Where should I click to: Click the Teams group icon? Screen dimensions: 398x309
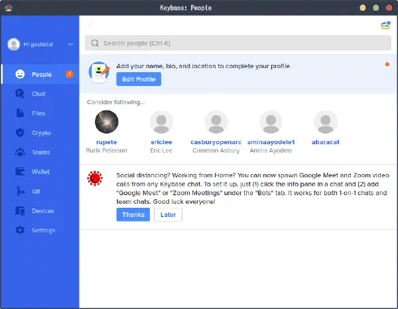(20, 152)
